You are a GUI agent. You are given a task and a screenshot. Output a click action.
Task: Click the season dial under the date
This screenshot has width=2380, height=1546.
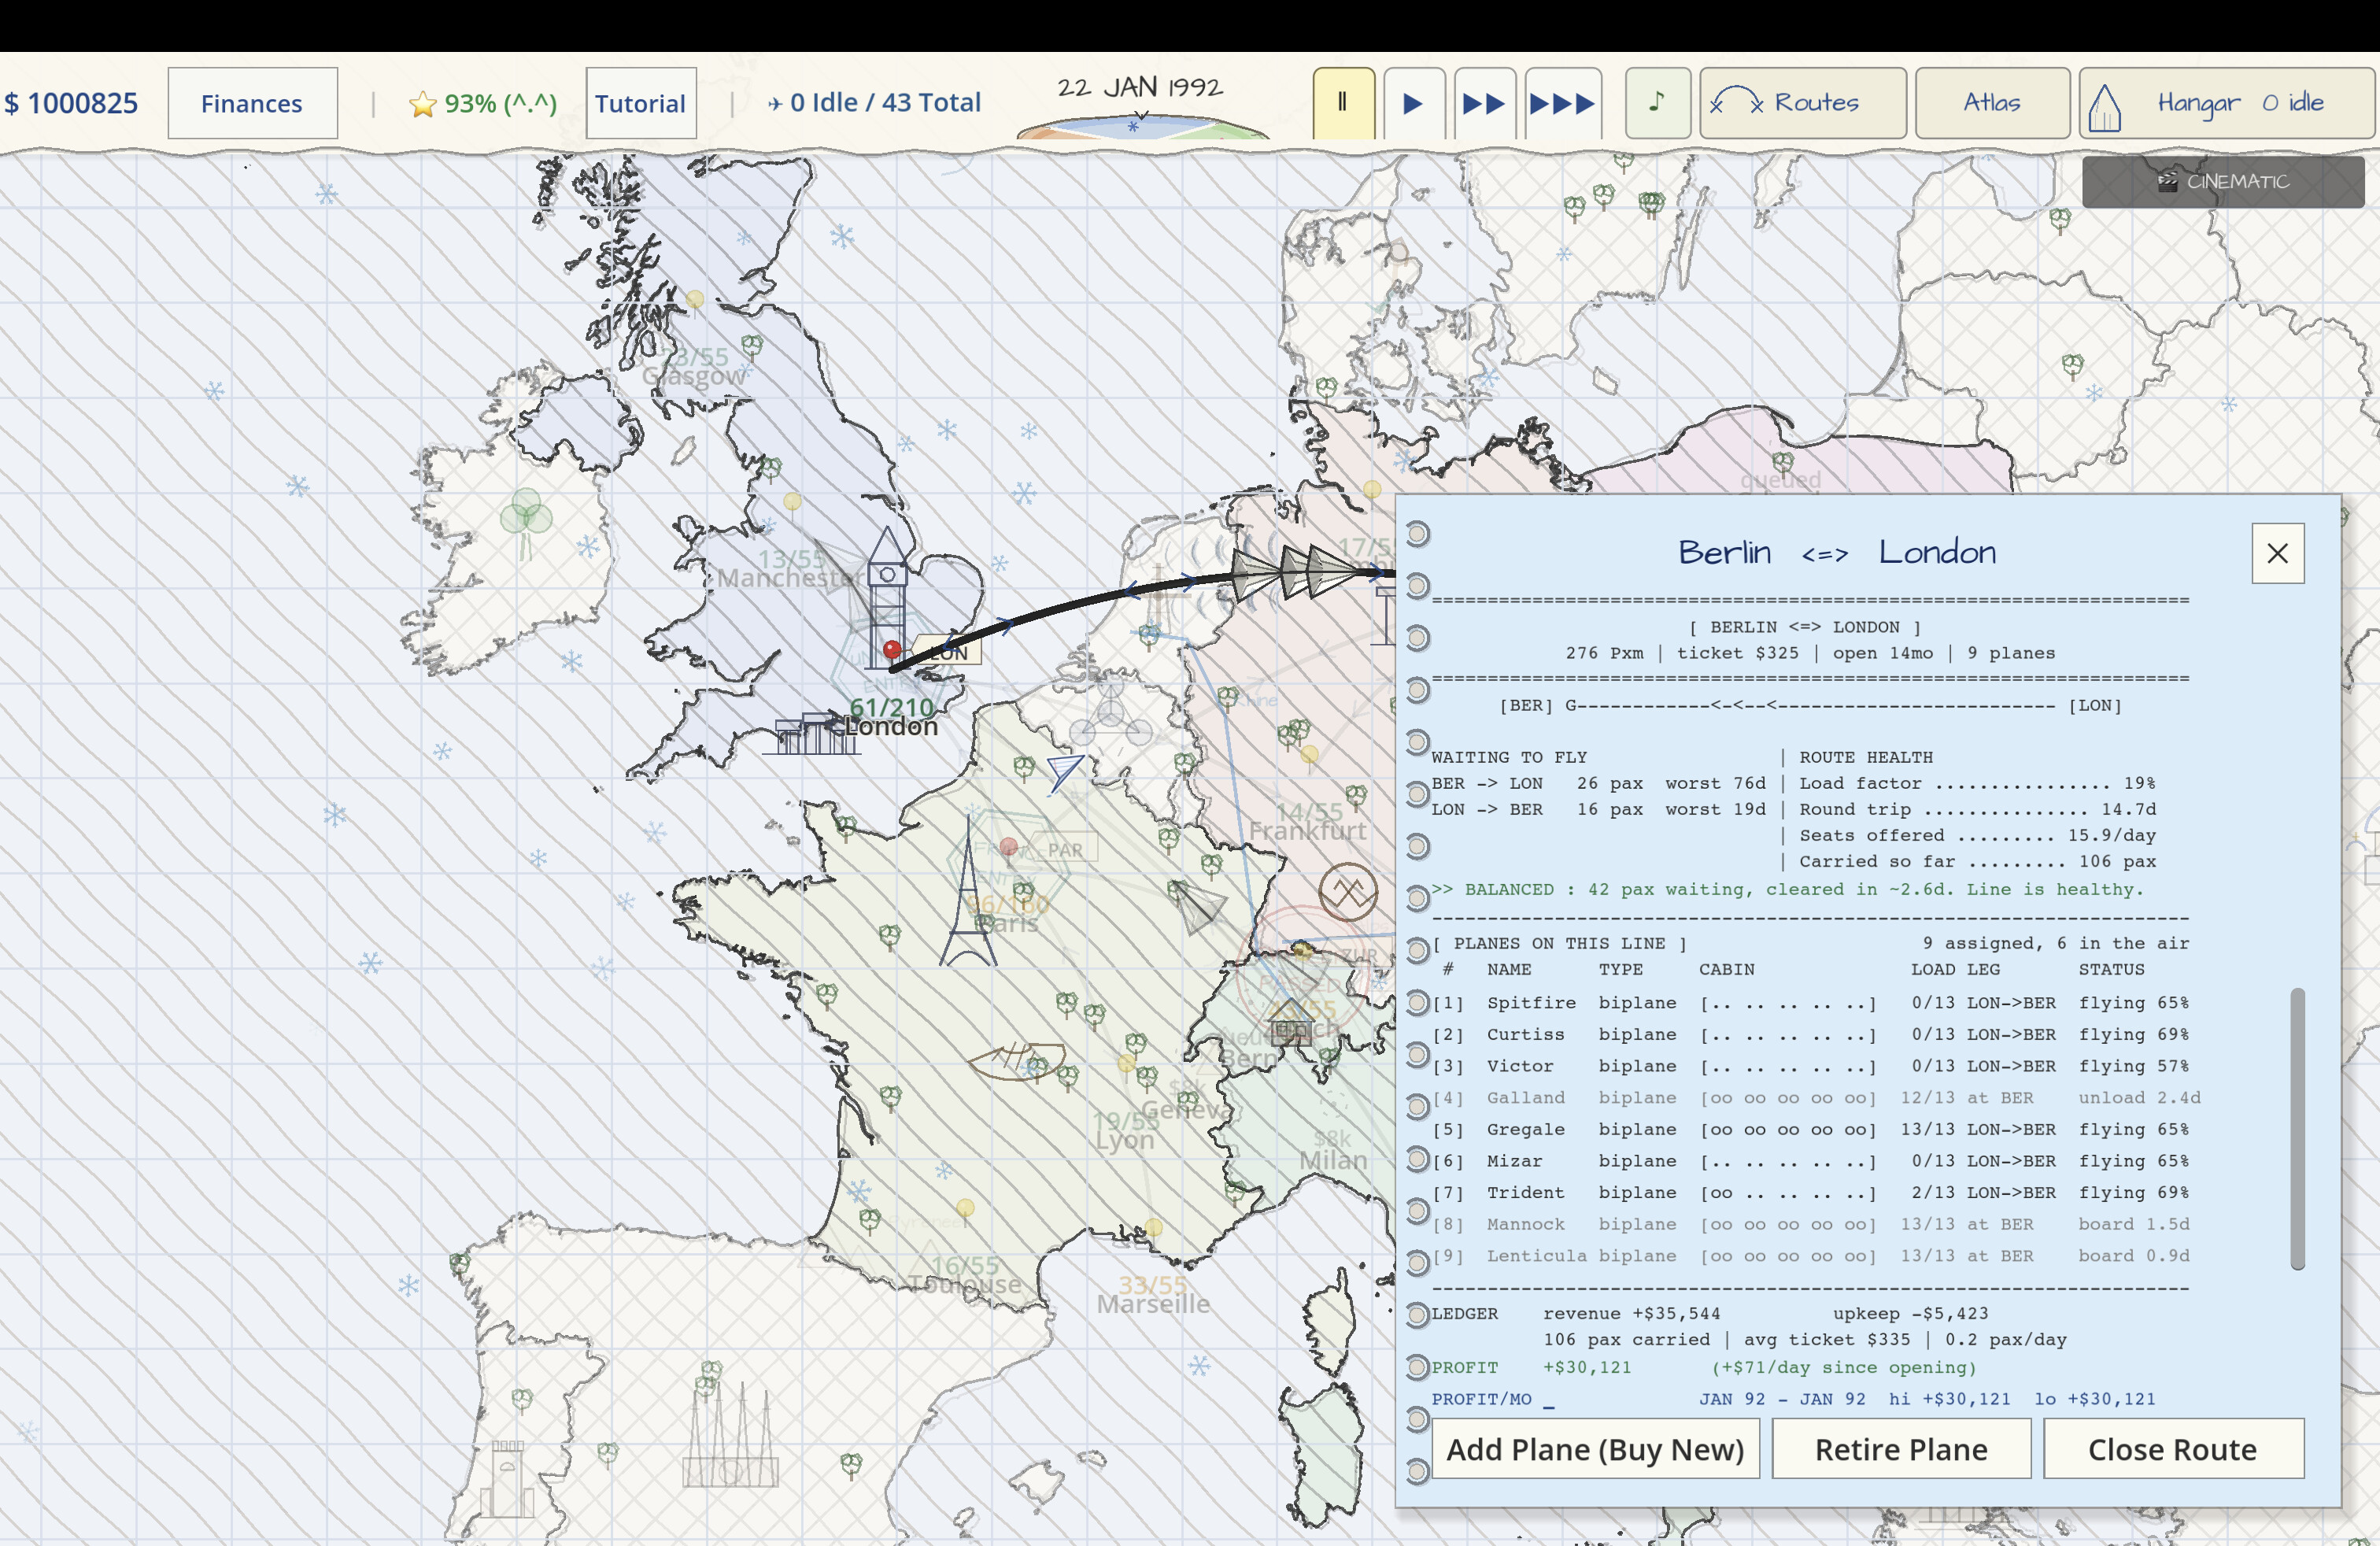tap(1142, 126)
